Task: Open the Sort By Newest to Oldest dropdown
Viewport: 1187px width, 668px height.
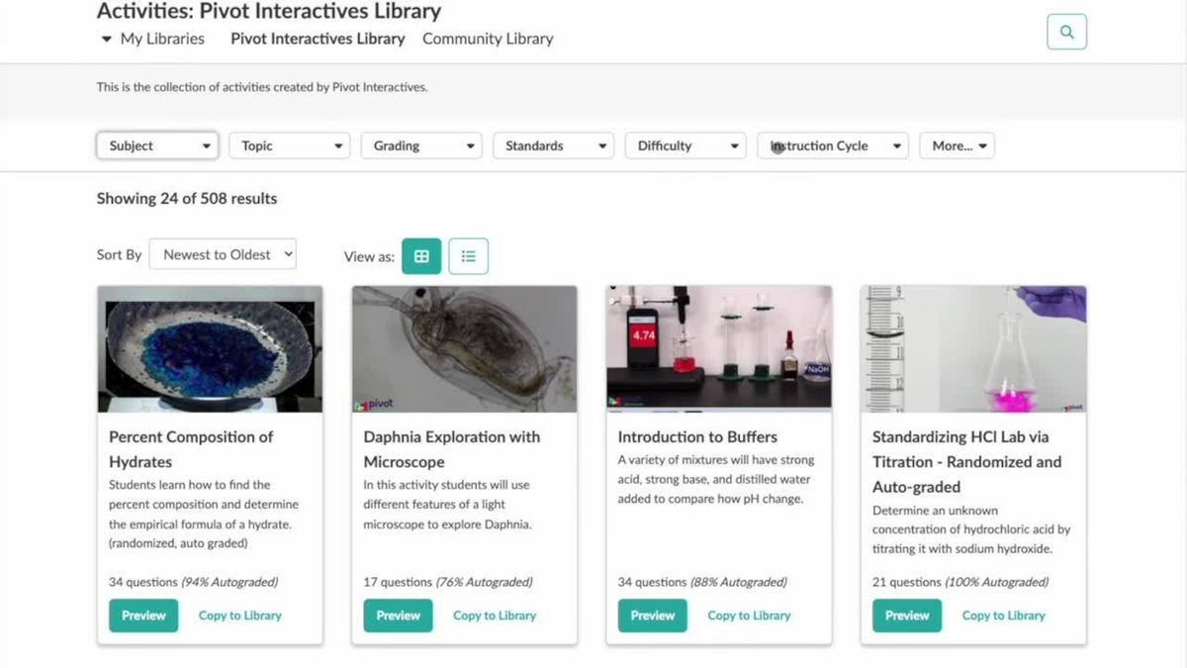Action: coord(222,253)
